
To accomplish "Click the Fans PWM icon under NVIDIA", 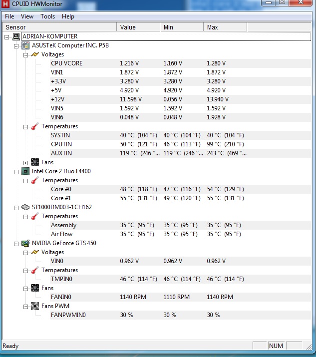I will 35,306.
